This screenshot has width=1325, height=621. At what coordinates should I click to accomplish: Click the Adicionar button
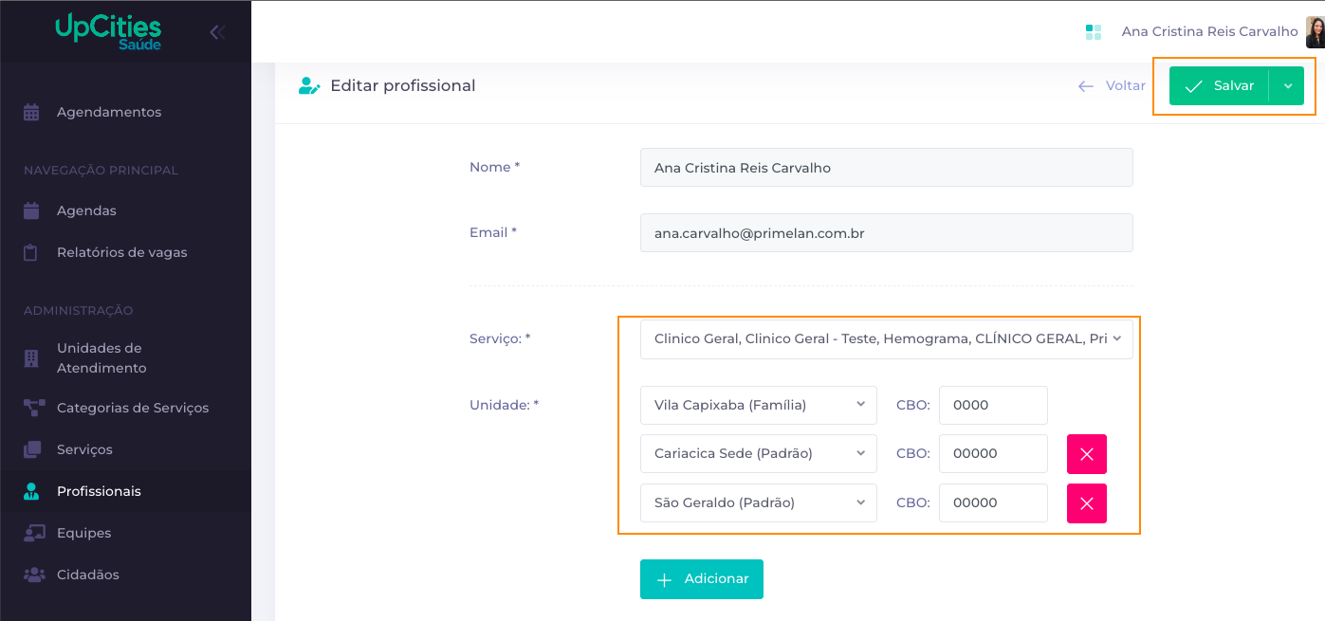pyautogui.click(x=702, y=579)
